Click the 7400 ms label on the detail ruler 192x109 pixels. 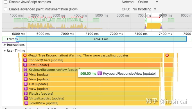point(165,34)
